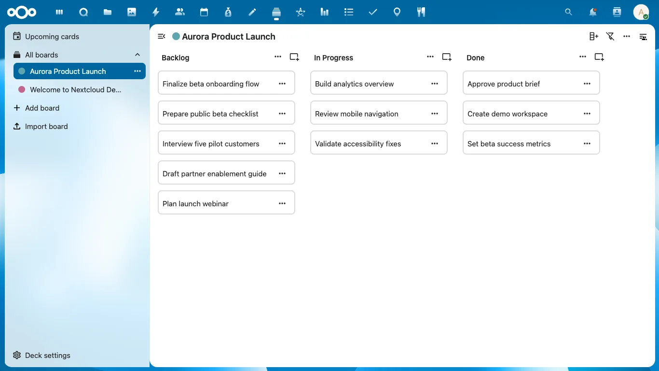The image size is (659, 371).
Task: Open the Calendar app icon
Action: [x=204, y=12]
